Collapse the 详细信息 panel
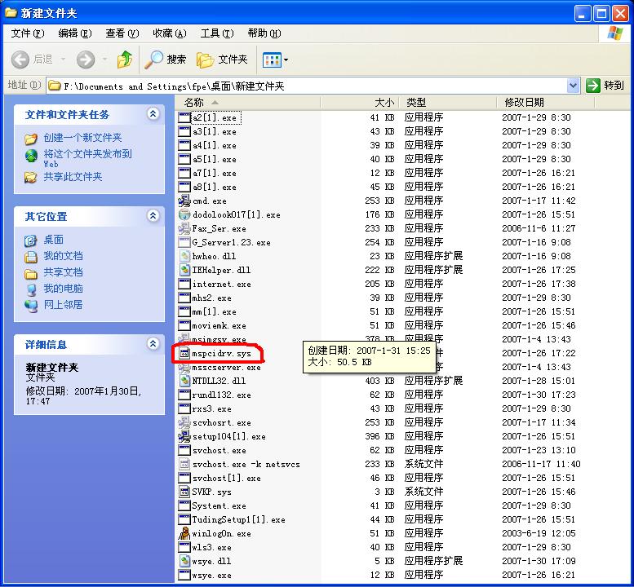This screenshot has width=634, height=587. [x=153, y=344]
